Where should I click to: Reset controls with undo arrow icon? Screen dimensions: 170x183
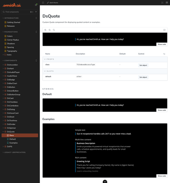point(164,54)
